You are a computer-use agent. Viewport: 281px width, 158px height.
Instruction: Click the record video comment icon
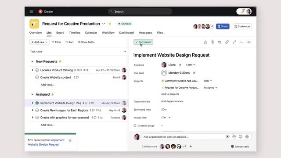pos(227,136)
